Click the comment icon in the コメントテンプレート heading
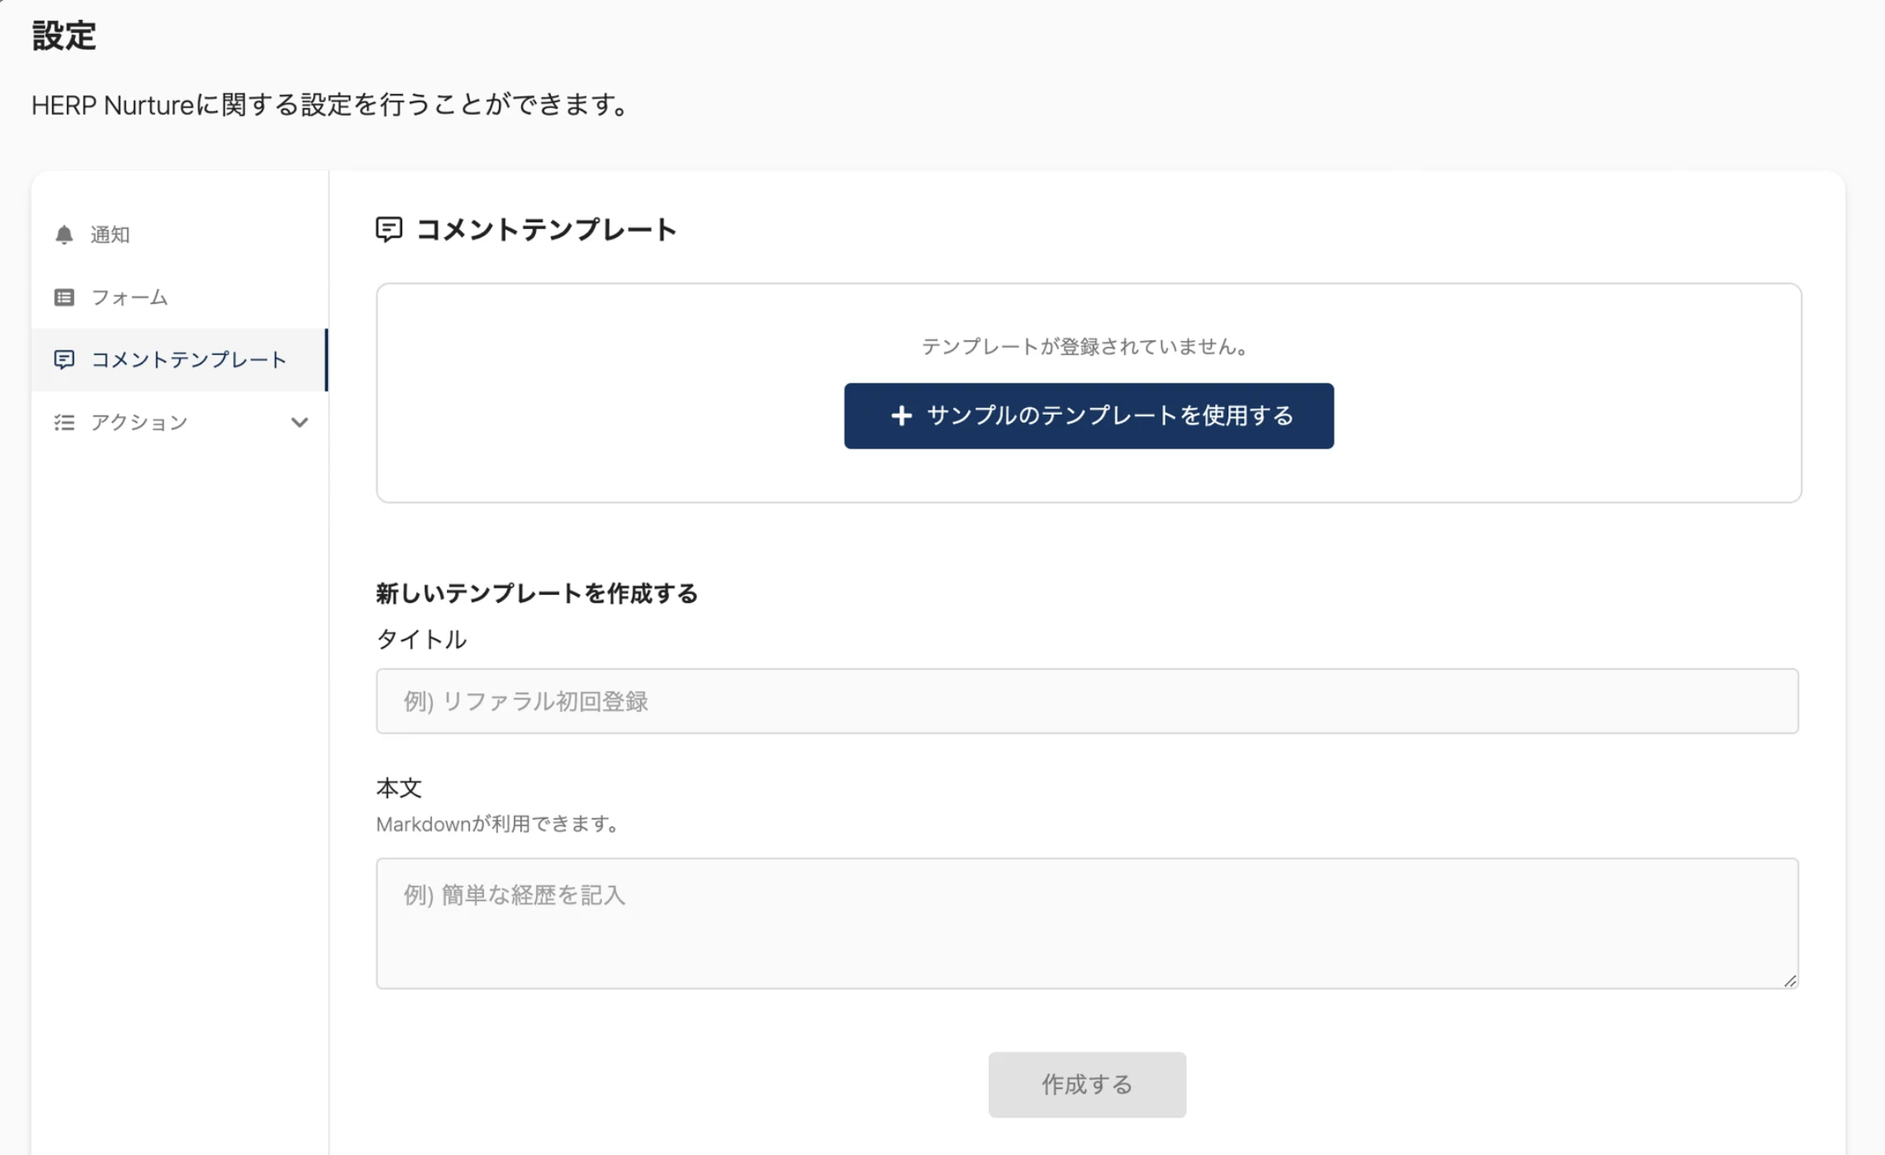 click(388, 229)
